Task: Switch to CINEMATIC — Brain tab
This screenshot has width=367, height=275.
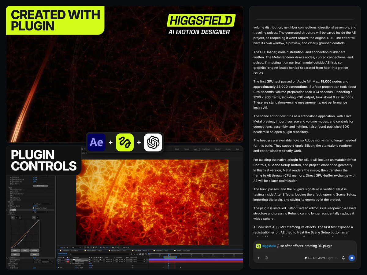Action: [161, 251]
